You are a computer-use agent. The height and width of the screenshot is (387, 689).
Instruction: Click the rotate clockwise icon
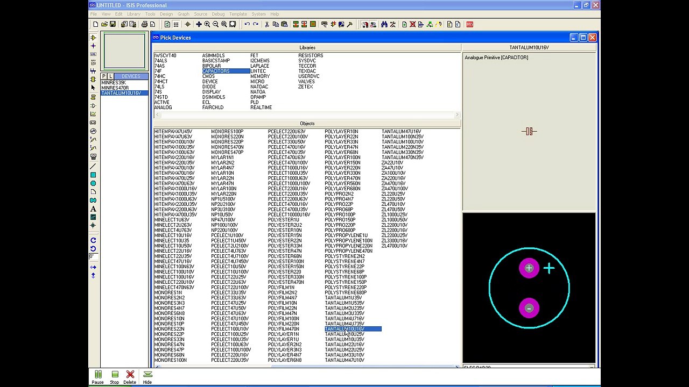(x=93, y=240)
